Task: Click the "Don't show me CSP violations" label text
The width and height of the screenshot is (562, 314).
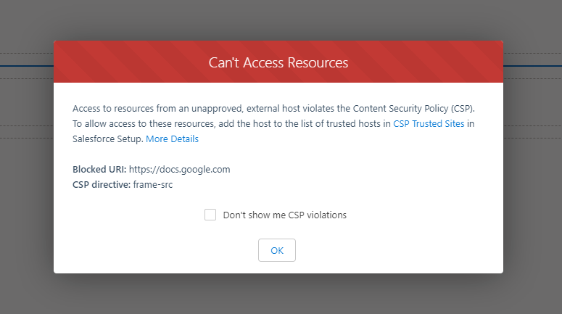Action: coord(284,215)
